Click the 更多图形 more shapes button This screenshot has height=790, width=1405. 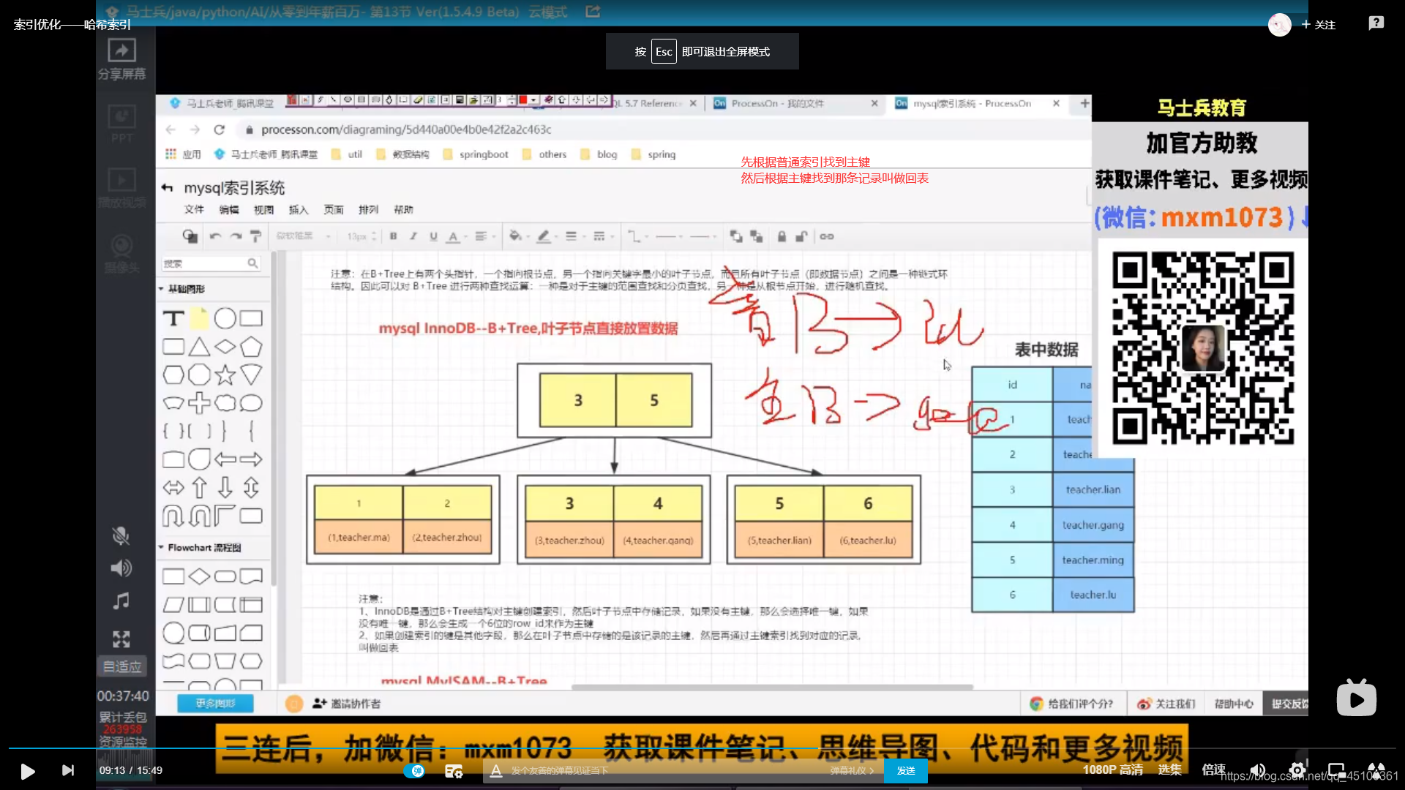point(216,704)
